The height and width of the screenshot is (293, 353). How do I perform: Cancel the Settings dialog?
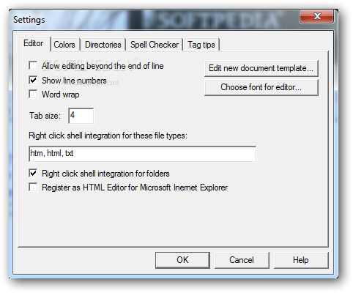[x=242, y=260]
